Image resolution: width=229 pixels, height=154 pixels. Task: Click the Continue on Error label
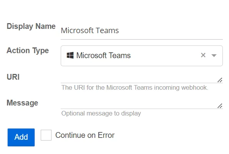(85, 135)
